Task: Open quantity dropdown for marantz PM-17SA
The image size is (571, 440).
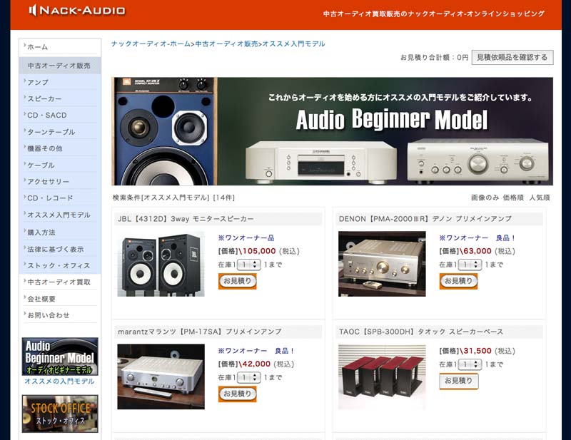Action: (249, 377)
